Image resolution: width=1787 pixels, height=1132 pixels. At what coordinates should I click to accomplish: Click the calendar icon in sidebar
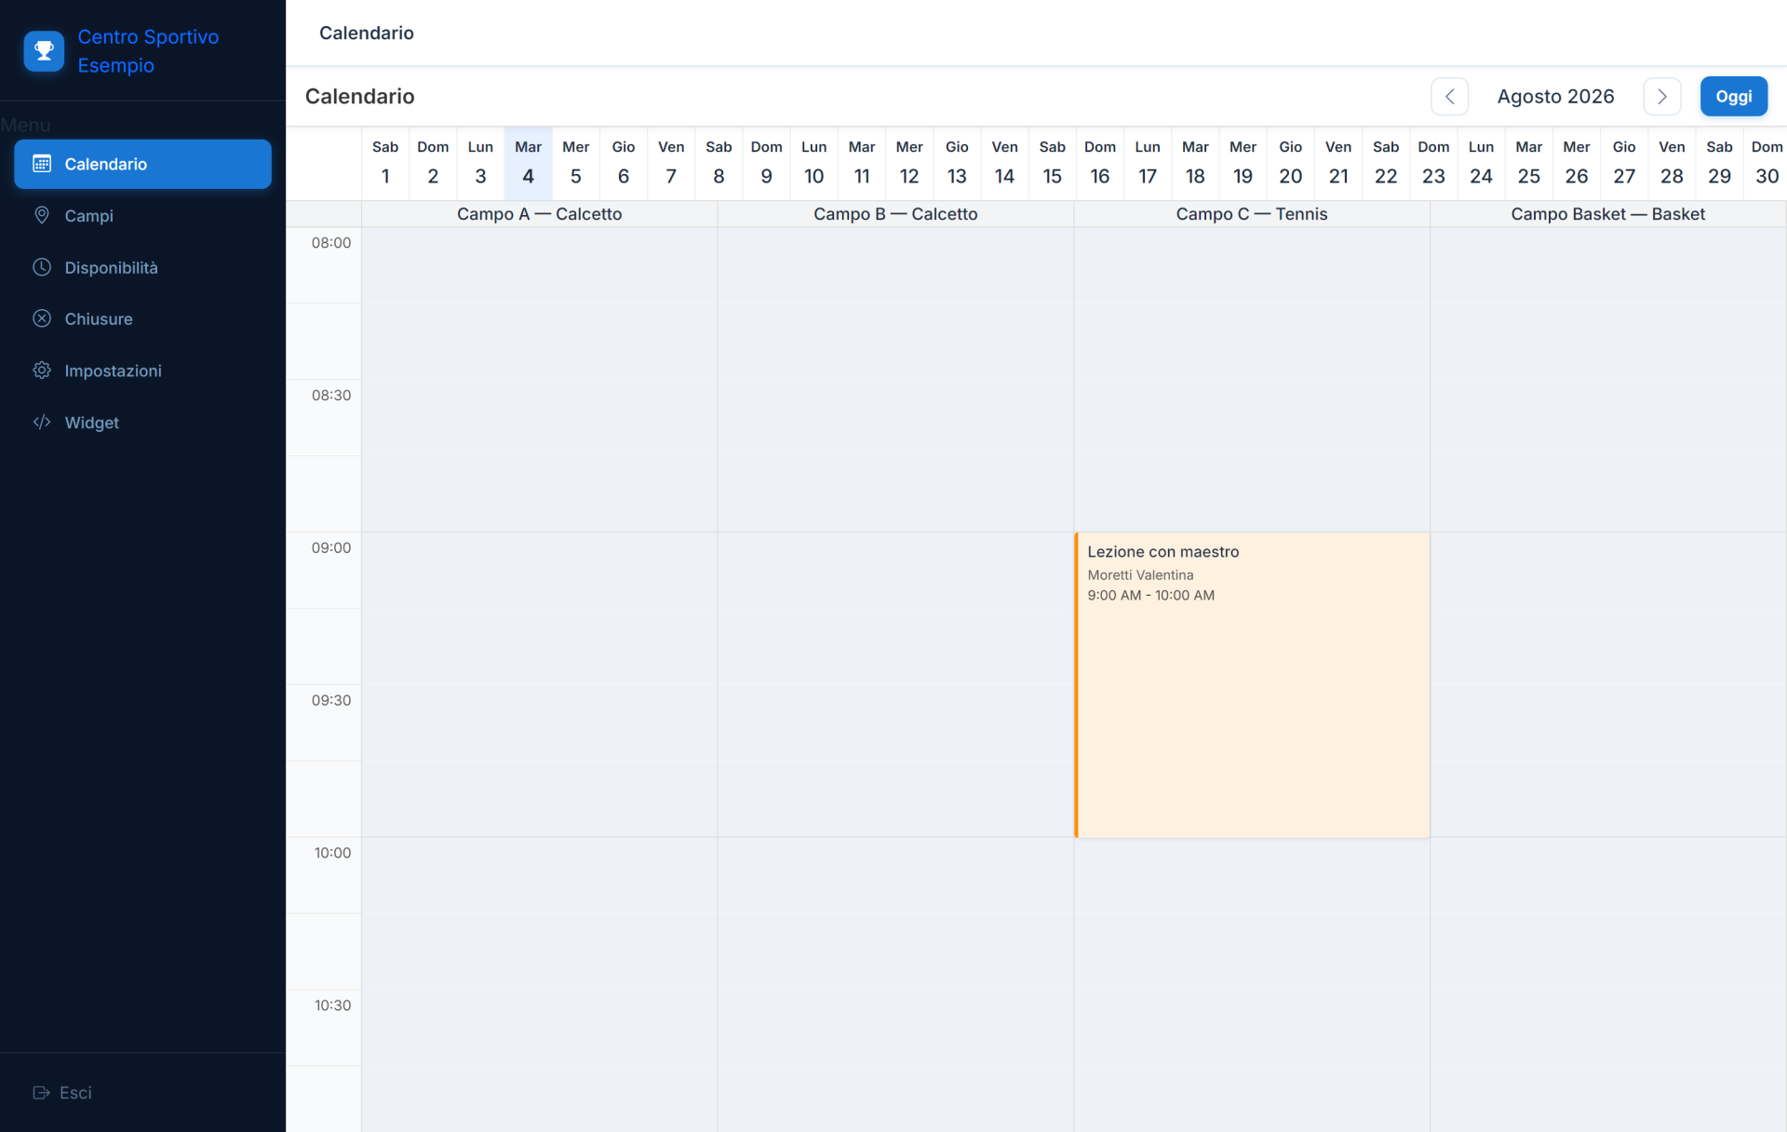pos(42,164)
